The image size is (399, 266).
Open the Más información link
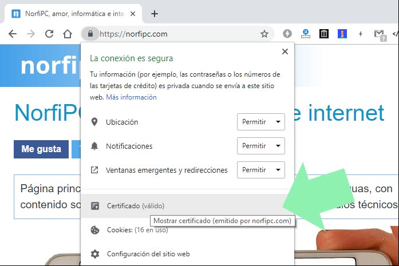coord(131,97)
